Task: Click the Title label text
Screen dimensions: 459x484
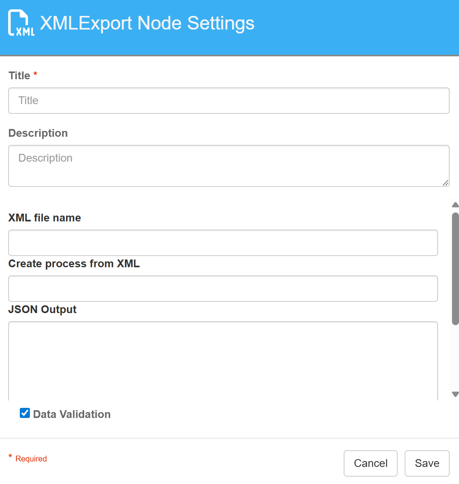Action: (19, 75)
